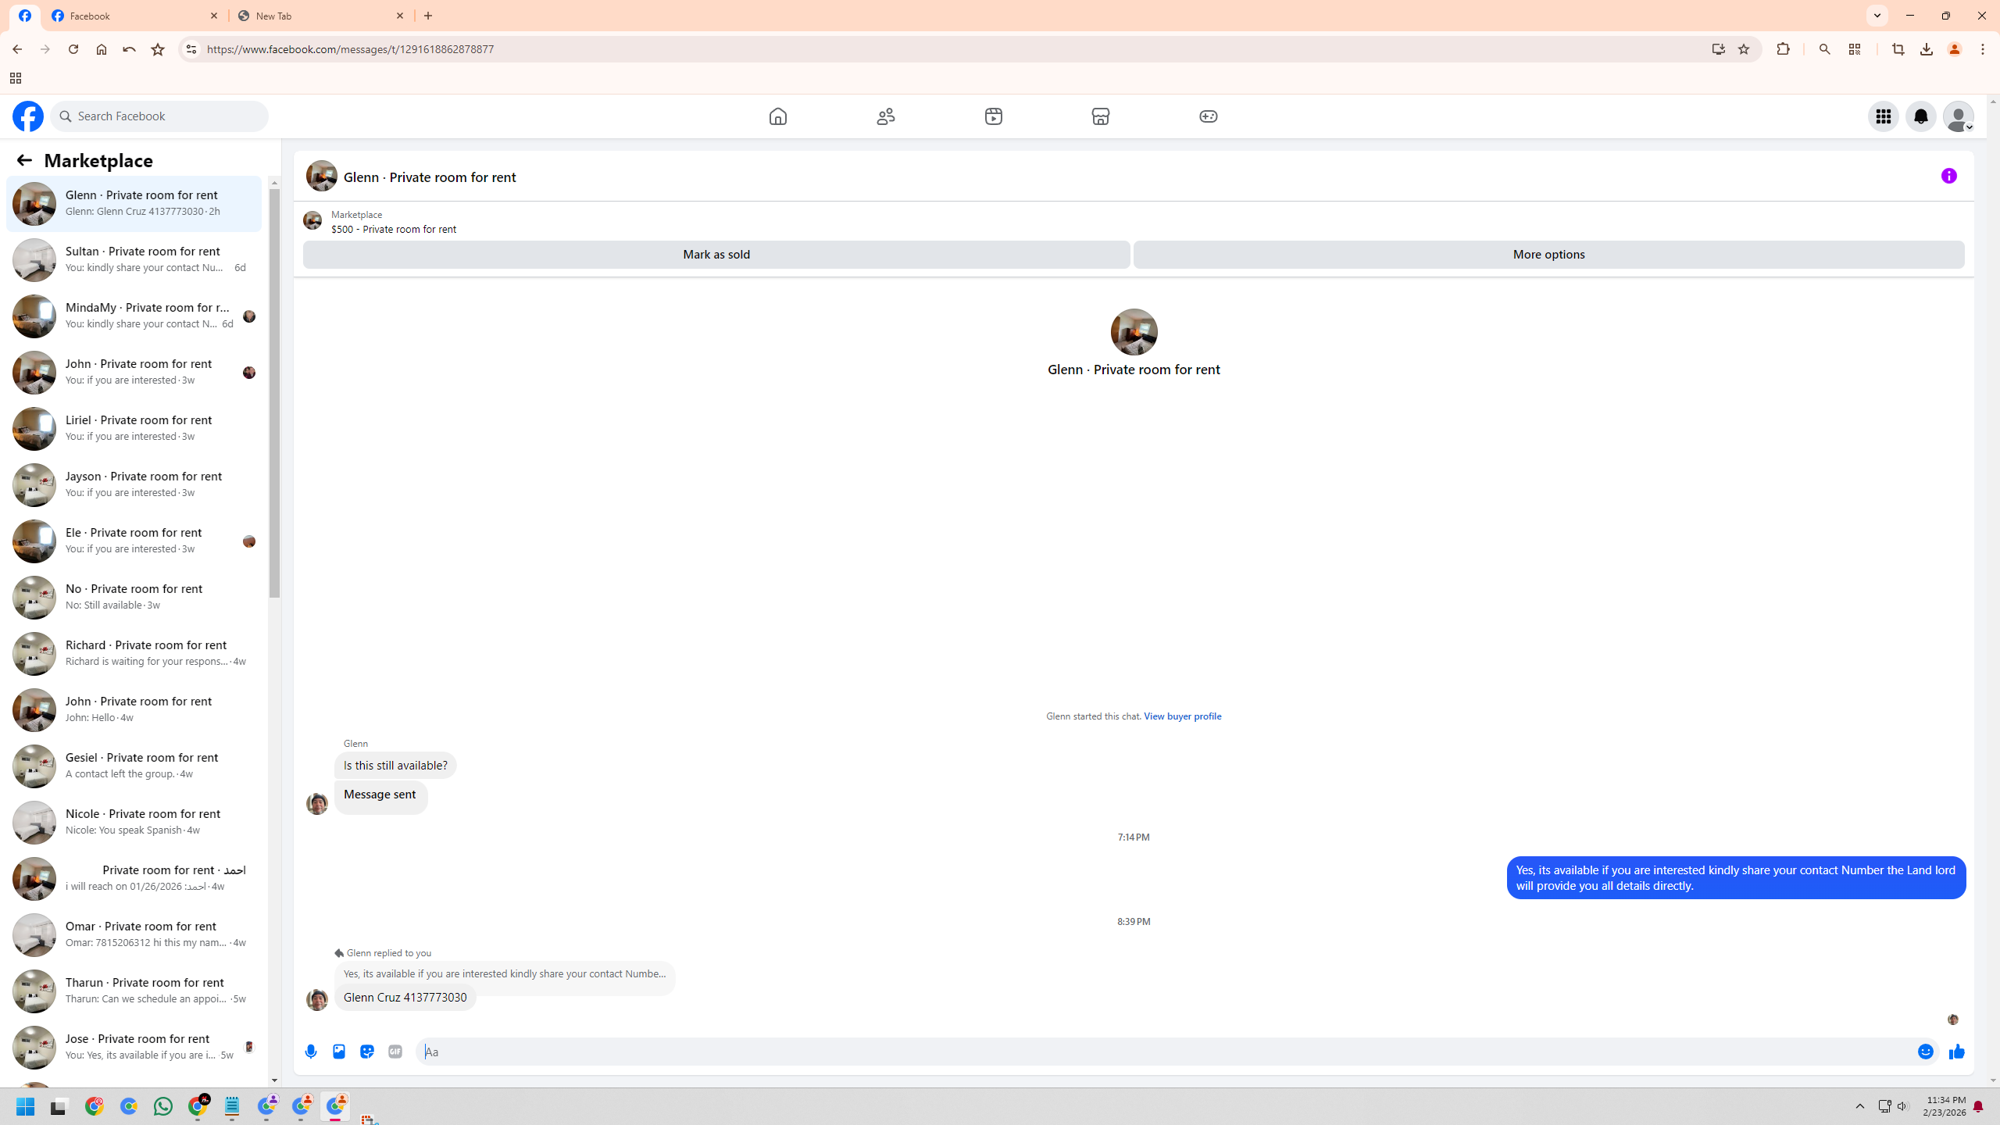Choose an emoji with the smiley icon
This screenshot has height=1125, width=2000.
[x=1925, y=1052]
